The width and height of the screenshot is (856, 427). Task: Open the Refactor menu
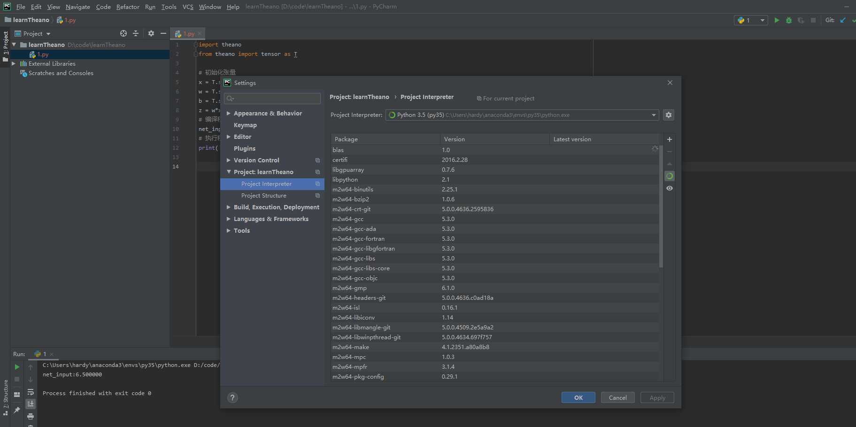pyautogui.click(x=128, y=7)
